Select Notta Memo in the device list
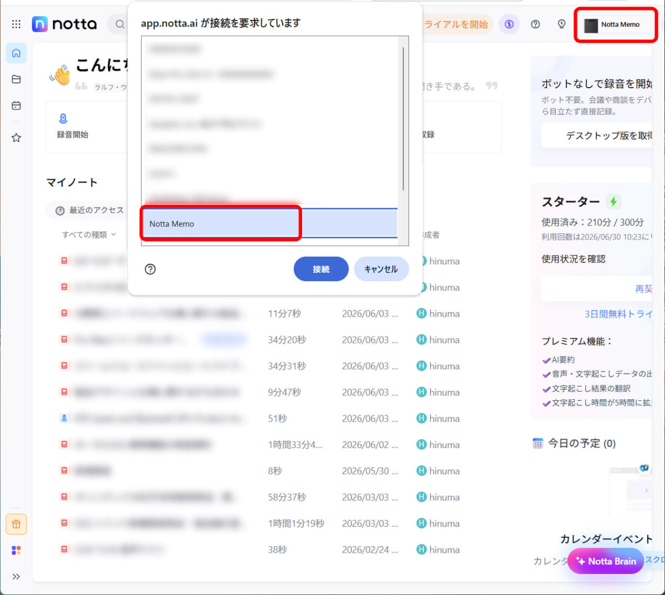This screenshot has height=595, width=665. point(269,223)
